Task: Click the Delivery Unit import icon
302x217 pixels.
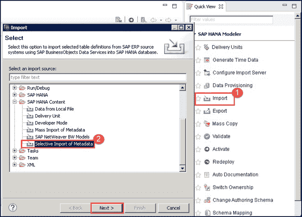Action: coord(30,116)
